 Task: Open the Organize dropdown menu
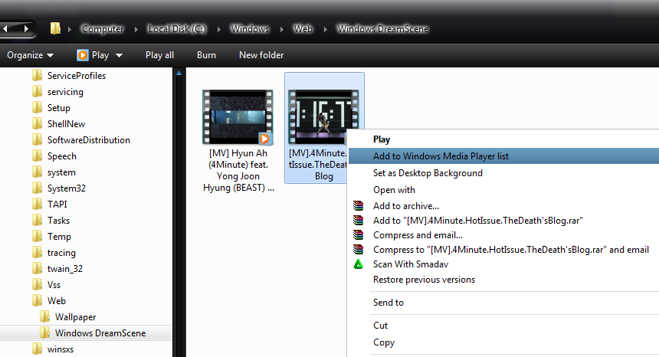coord(31,55)
